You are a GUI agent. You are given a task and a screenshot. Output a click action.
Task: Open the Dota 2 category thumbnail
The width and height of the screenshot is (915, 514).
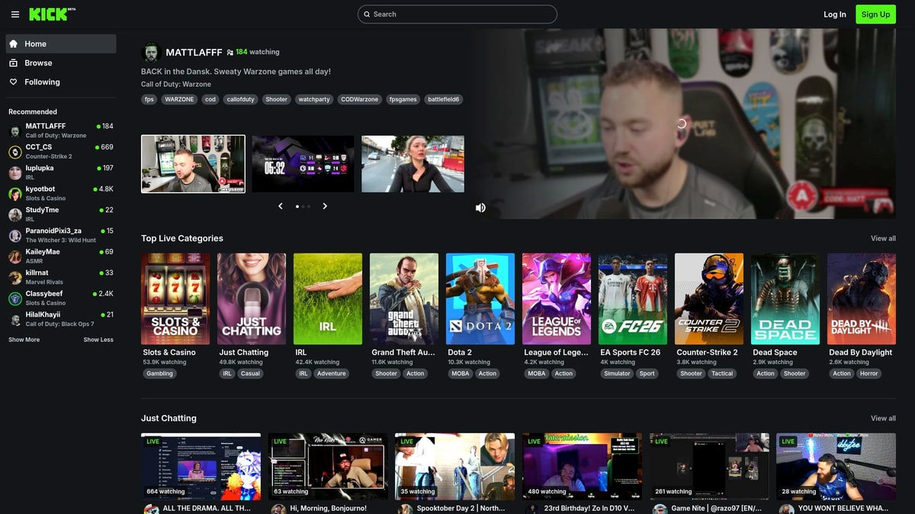pos(480,298)
